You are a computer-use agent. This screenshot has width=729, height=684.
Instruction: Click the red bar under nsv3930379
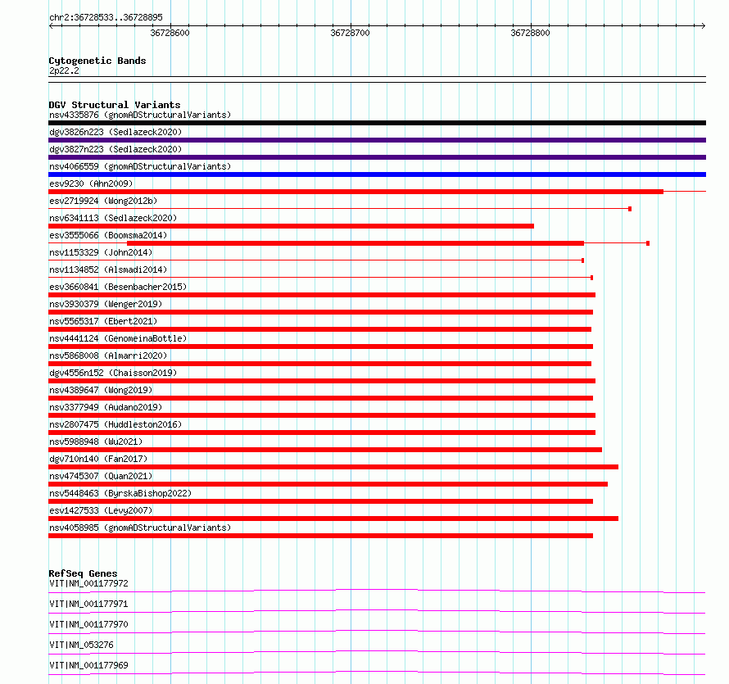321,312
